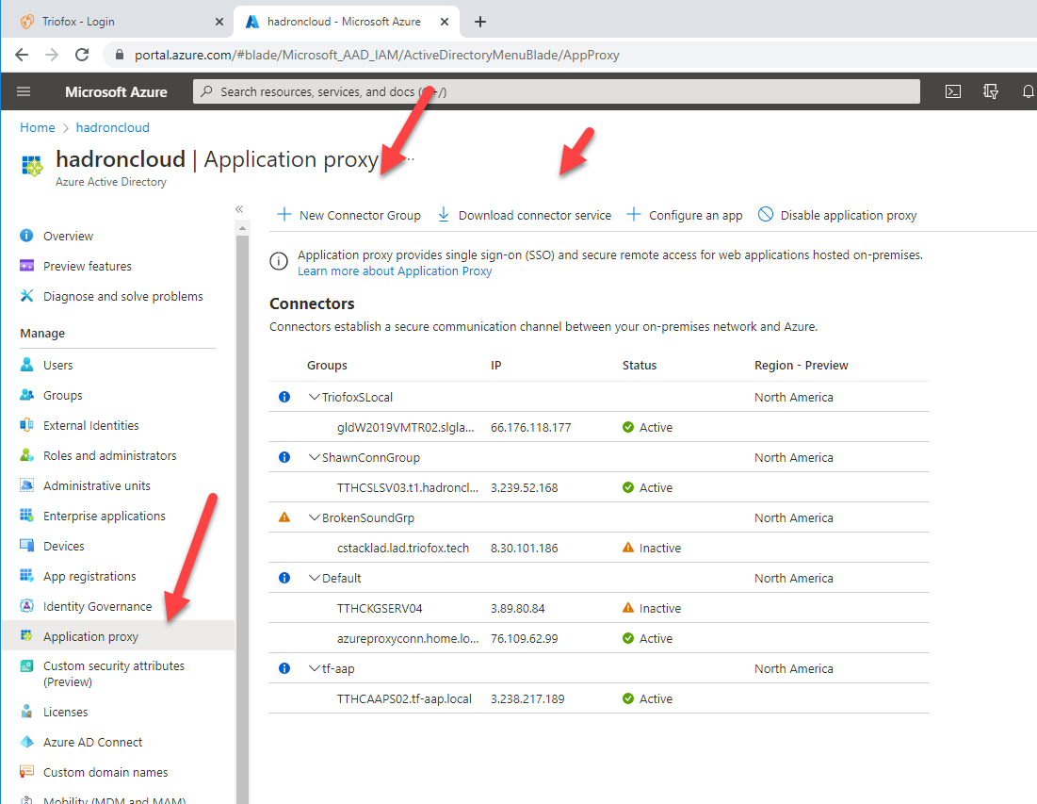Click the info icon beside tf-aap group

[284, 668]
